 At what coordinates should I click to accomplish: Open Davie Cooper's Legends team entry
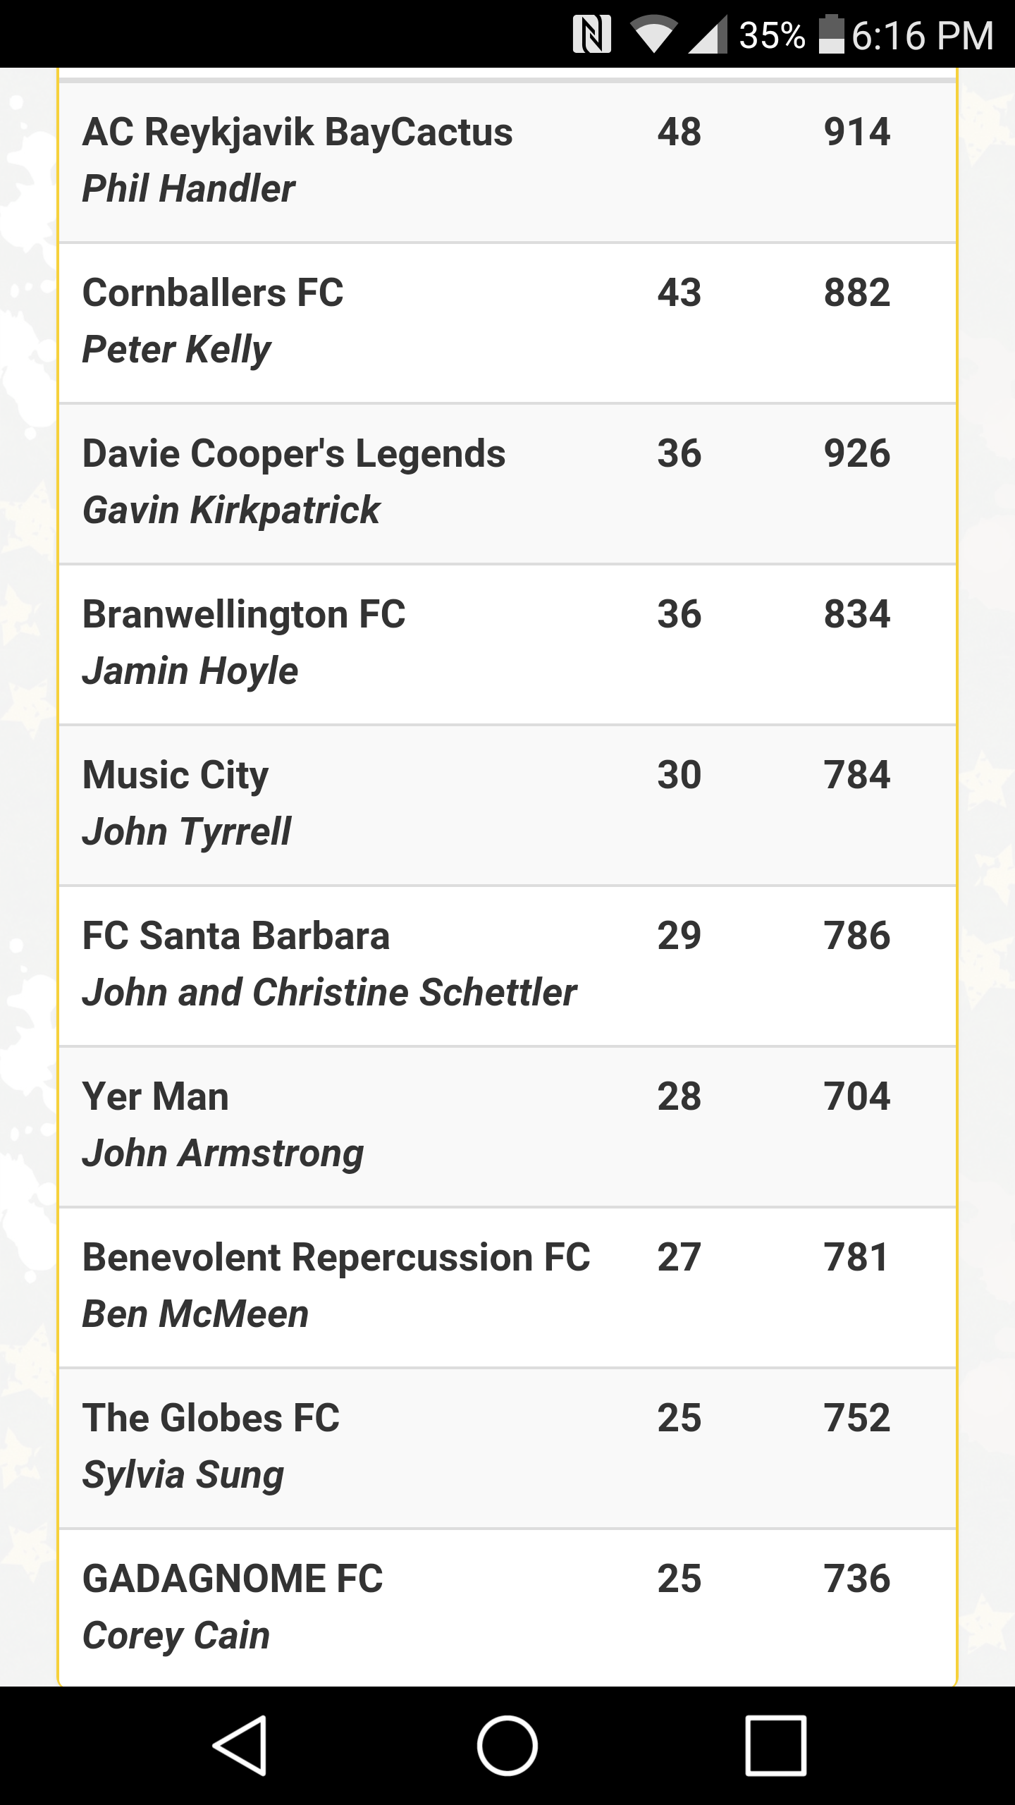click(508, 484)
